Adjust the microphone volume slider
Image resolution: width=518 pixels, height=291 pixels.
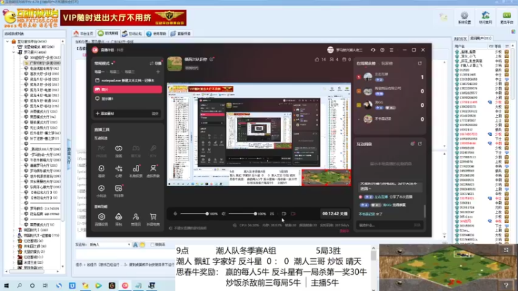click(194, 214)
